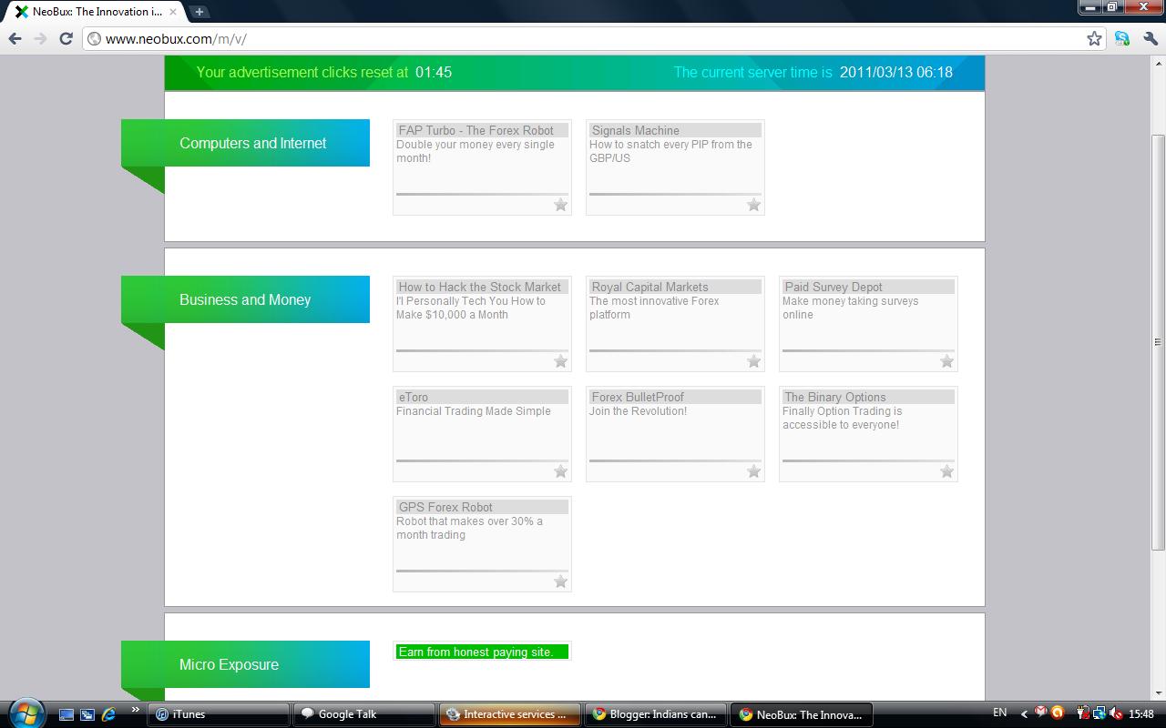Click 'Financial Trading Made Simple' description
The image size is (1166, 728).
coord(474,411)
